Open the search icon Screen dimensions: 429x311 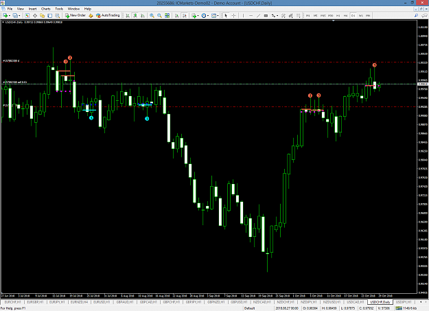pyautogui.click(x=416, y=16)
